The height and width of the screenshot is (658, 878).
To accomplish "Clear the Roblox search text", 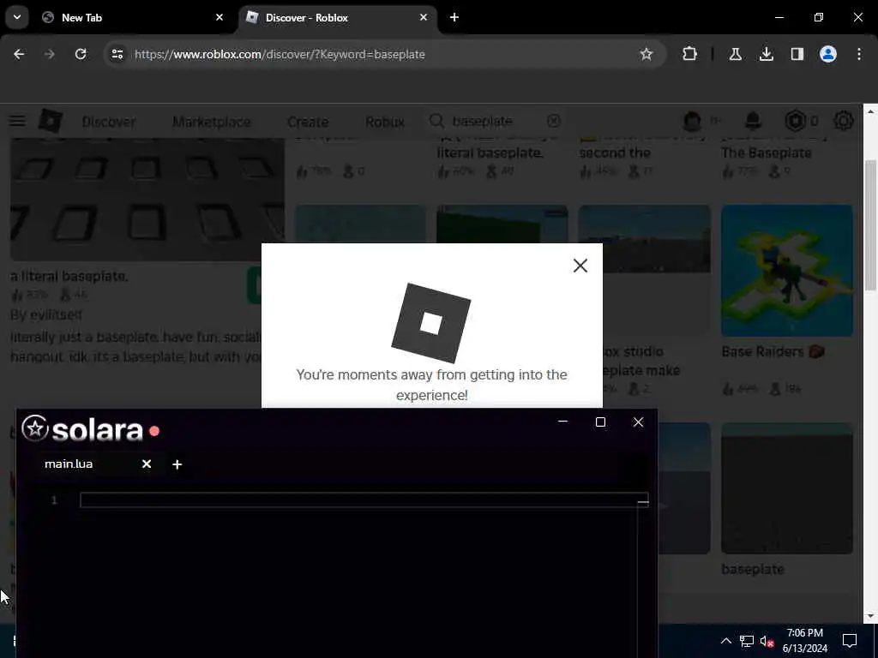I will [553, 121].
